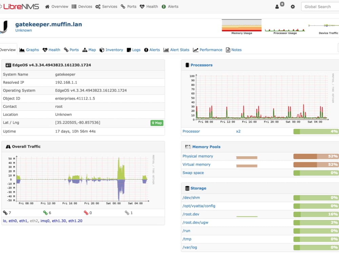Open the settings gear menu
This screenshot has width=339, height=254.
293,7
